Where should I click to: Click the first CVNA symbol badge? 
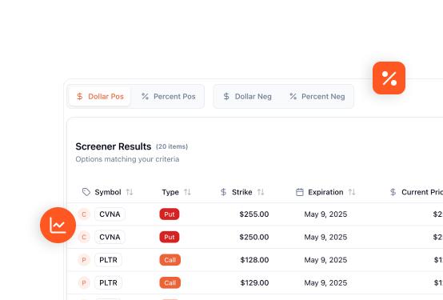(x=110, y=214)
